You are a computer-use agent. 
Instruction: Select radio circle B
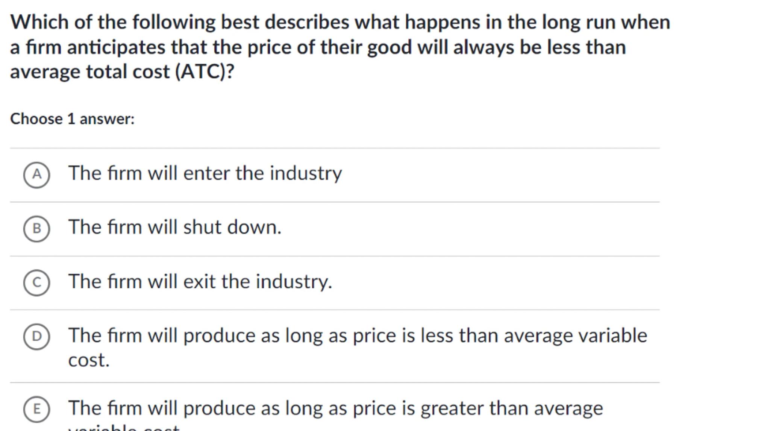[36, 229]
